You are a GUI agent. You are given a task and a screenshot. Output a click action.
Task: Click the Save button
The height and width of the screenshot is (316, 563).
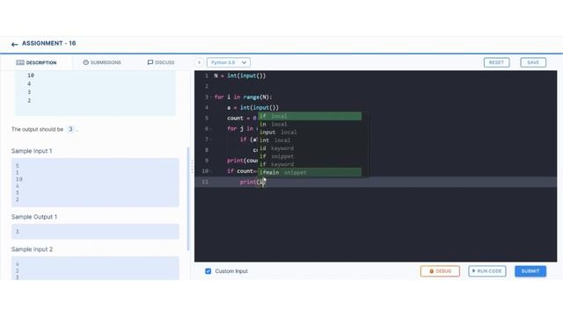click(533, 62)
